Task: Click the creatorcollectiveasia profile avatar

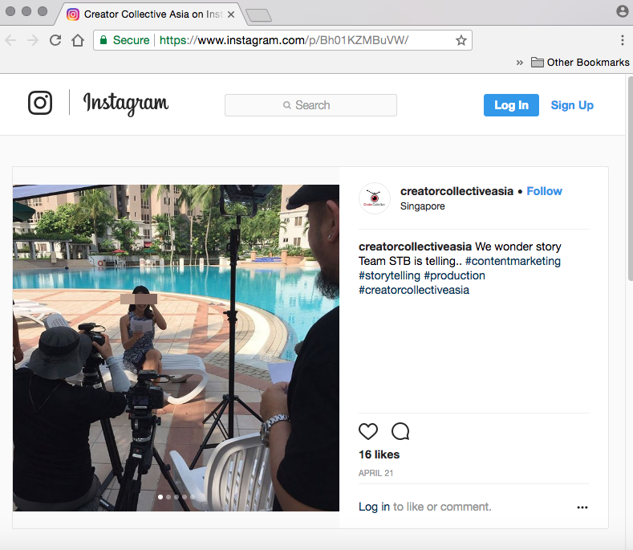Action: point(374,198)
